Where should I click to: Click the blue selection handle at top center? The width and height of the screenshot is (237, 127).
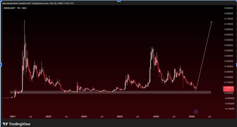[119, 1]
